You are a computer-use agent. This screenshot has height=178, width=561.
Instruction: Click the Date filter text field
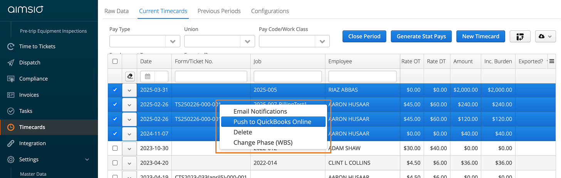click(161, 77)
